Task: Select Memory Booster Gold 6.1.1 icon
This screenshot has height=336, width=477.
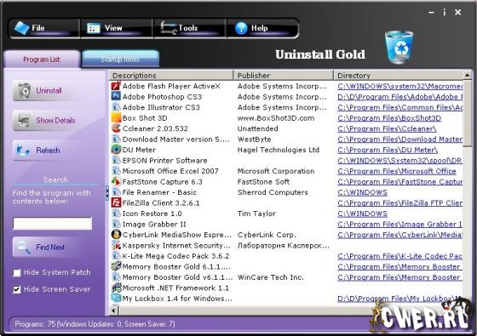Action: (116, 267)
